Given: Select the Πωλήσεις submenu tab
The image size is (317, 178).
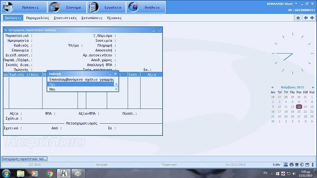Looking at the screenshot, I should 13,18.
